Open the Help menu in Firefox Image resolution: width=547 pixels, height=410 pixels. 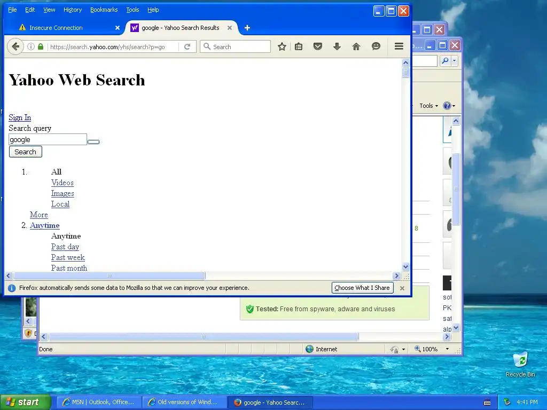click(x=153, y=10)
